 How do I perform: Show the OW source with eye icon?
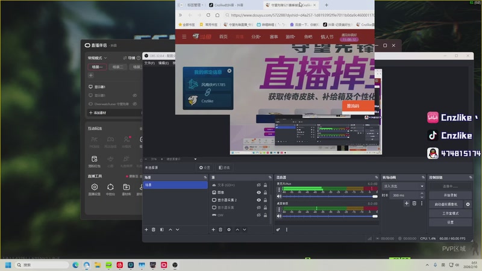click(259, 215)
